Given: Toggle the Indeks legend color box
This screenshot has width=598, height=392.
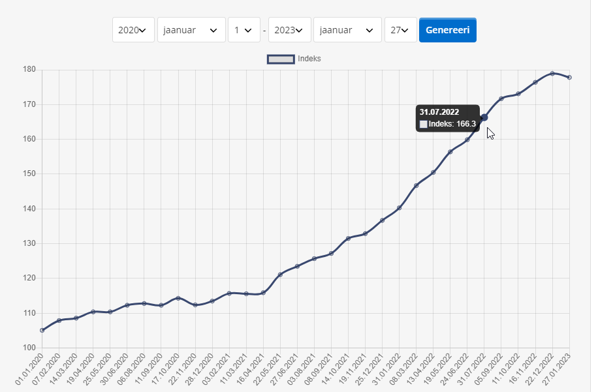Looking at the screenshot, I should click(x=281, y=59).
